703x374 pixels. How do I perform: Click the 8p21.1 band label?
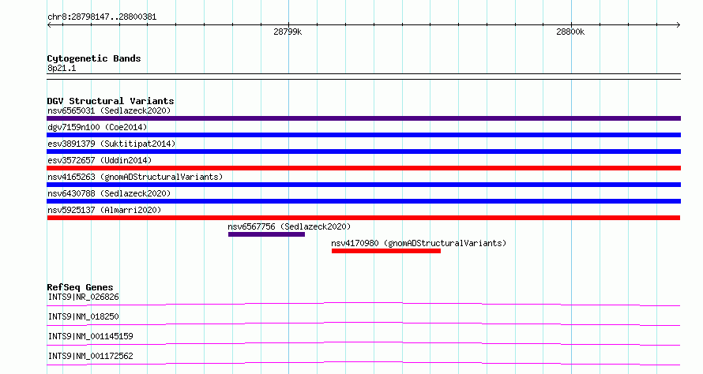pos(62,68)
